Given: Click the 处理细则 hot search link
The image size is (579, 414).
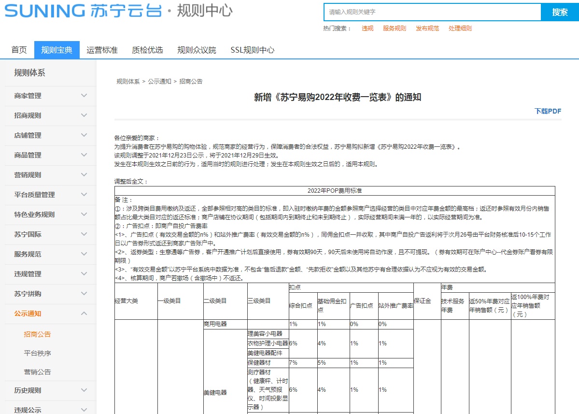Looking at the screenshot, I should (x=460, y=29).
